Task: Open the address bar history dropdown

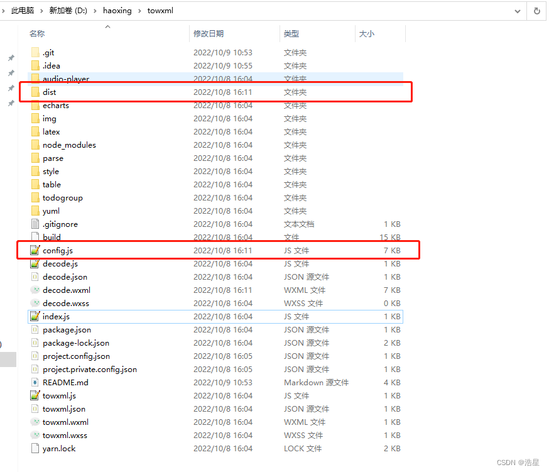Action: coord(518,11)
